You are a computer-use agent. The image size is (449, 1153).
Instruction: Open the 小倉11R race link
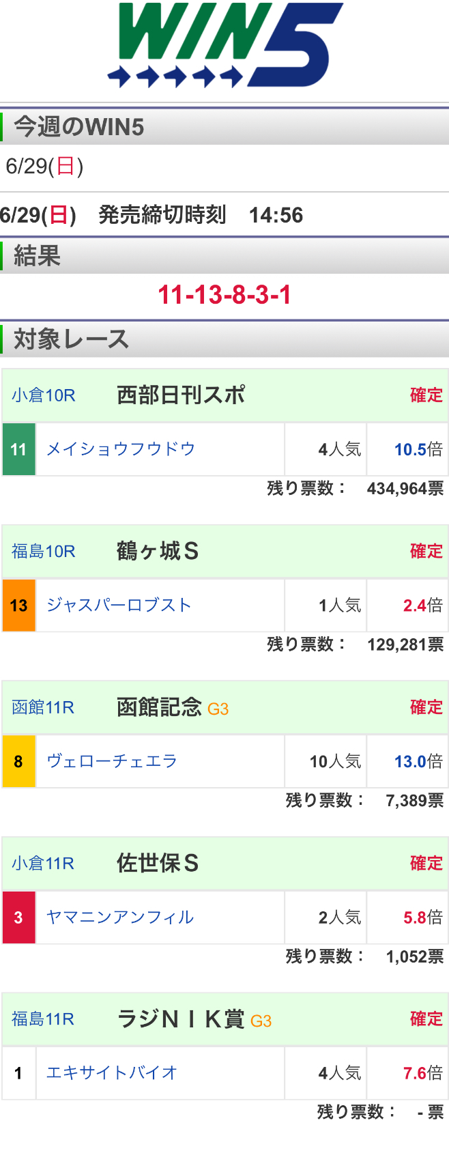(43, 863)
